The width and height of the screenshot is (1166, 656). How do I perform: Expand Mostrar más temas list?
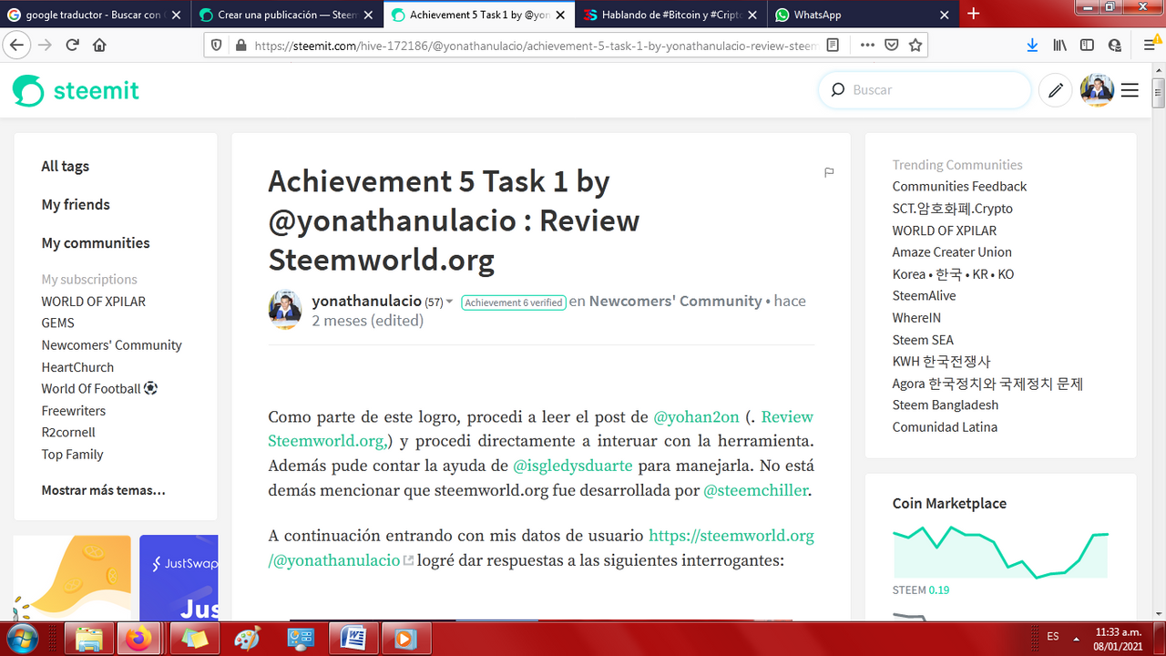point(103,490)
